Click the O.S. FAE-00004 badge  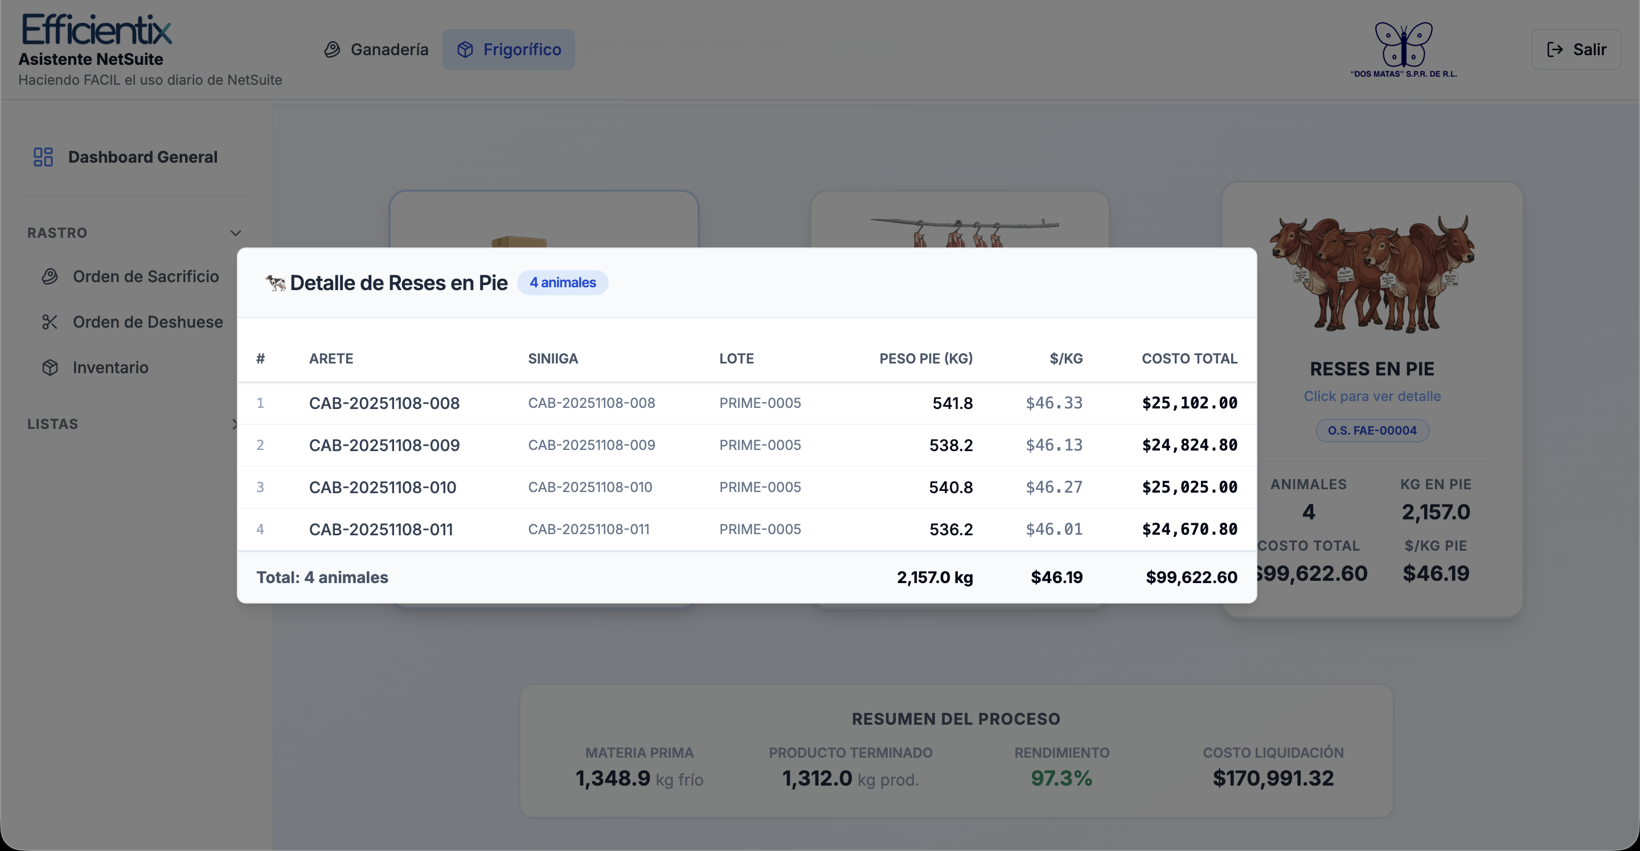1372,431
